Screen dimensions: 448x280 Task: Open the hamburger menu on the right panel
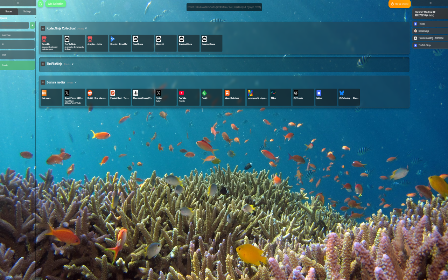[x=430, y=3]
